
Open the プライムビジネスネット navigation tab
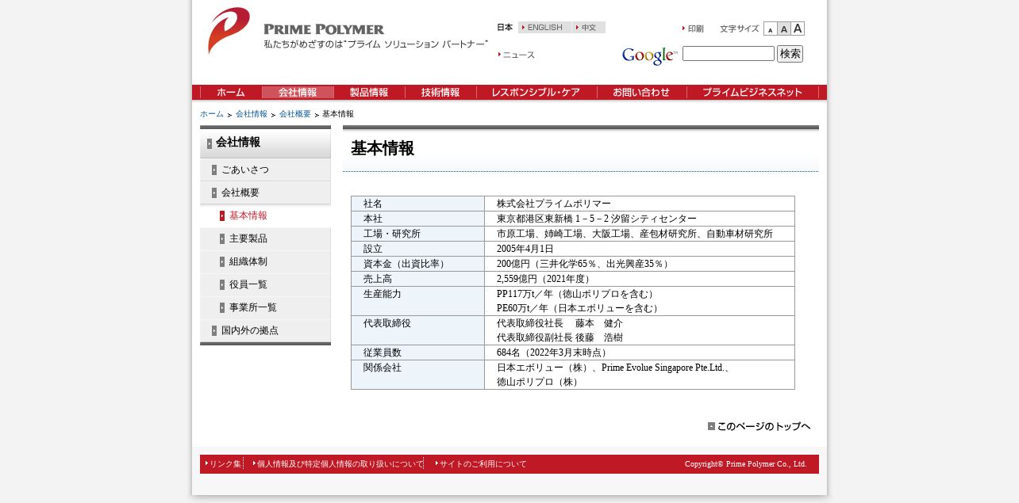pos(752,93)
